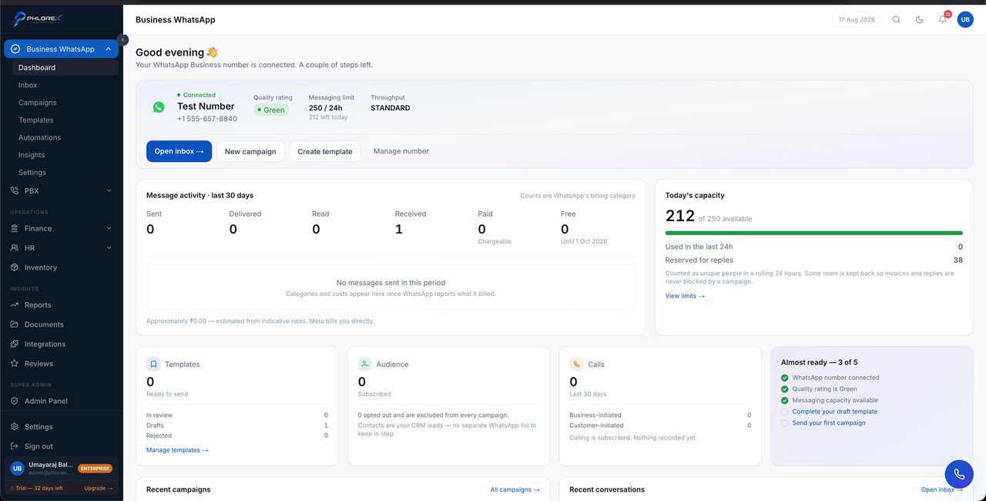The image size is (986, 501).
Task: Click the green check beside Messaging capacity available
Action: [785, 400]
